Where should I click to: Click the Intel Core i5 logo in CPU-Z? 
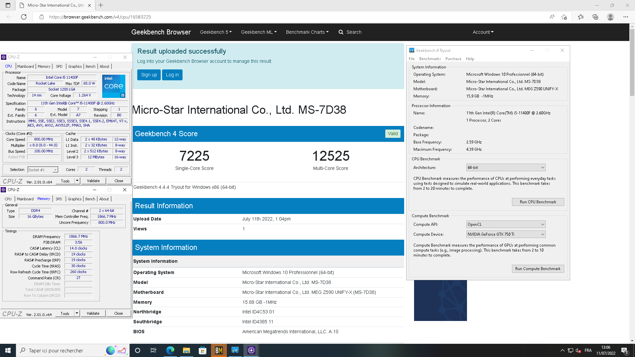pyautogui.click(x=114, y=86)
